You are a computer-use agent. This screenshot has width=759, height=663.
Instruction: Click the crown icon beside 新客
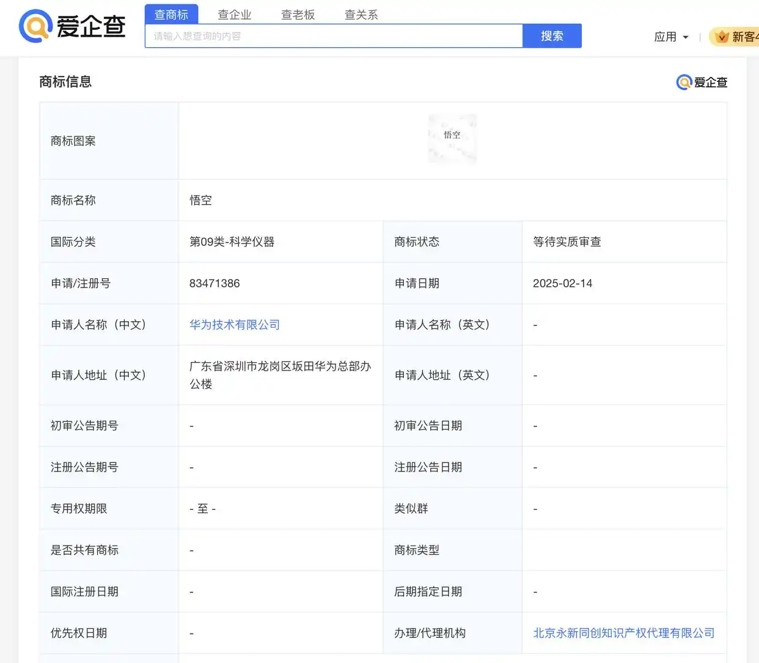coord(722,37)
